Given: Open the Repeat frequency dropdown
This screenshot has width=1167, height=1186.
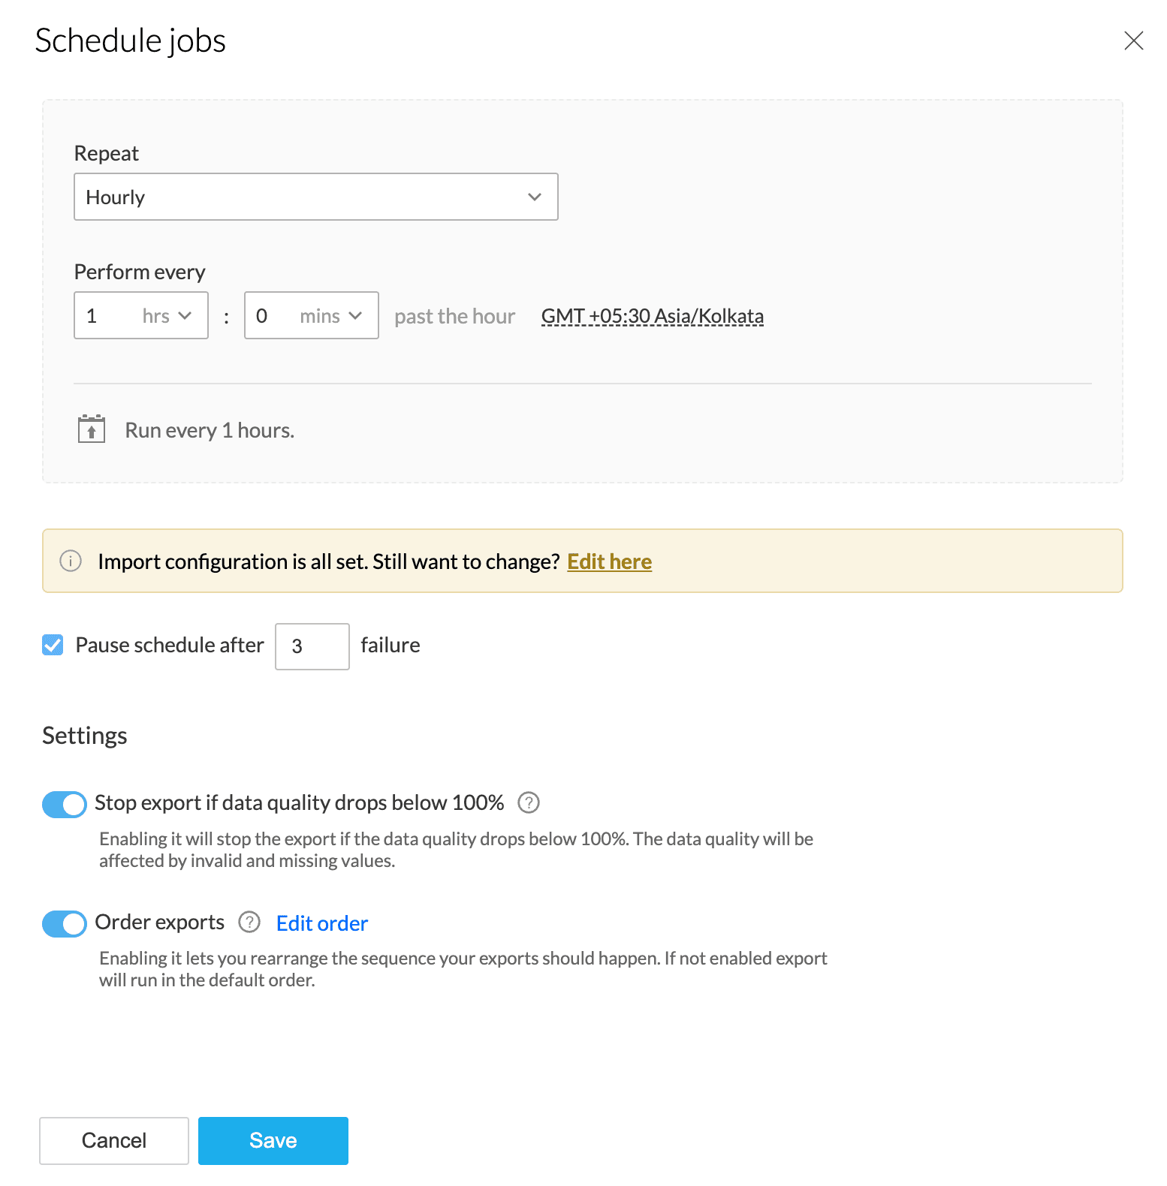Looking at the screenshot, I should 315,197.
